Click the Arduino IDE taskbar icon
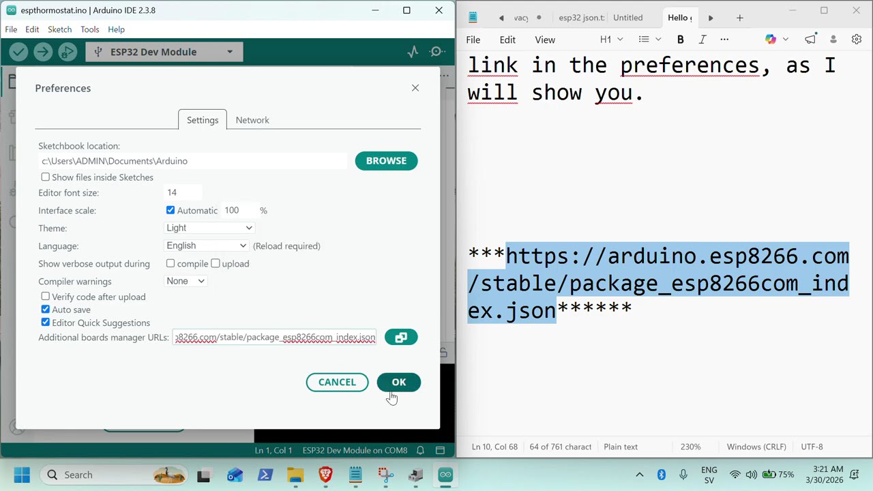The width and height of the screenshot is (873, 491). pos(445,475)
